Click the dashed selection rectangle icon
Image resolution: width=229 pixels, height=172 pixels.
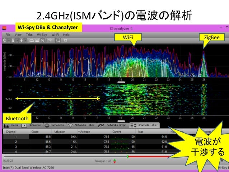[x=58, y=40]
